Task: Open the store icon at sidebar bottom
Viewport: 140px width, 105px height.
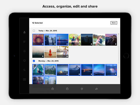Action: click(x=24, y=79)
